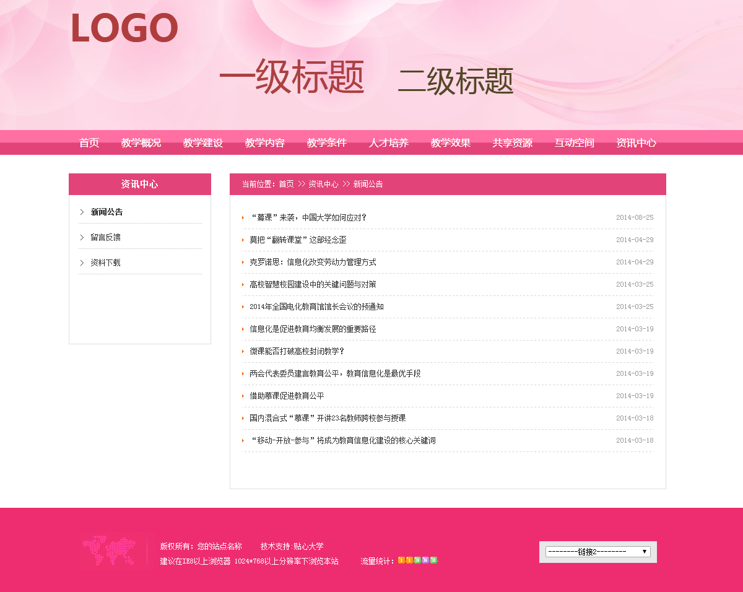Click the 资讯中心 breadcrumb link
Screen dimensions: 743x592
click(x=323, y=185)
